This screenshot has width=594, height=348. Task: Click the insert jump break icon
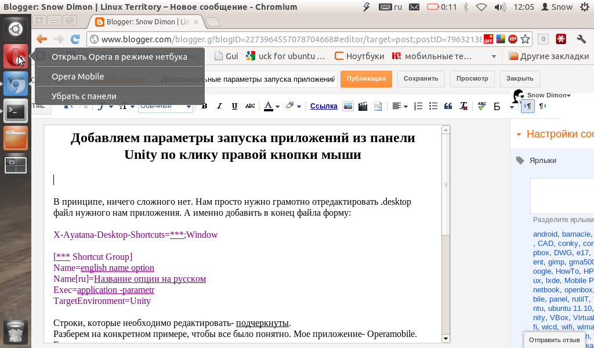pyautogui.click(x=378, y=106)
